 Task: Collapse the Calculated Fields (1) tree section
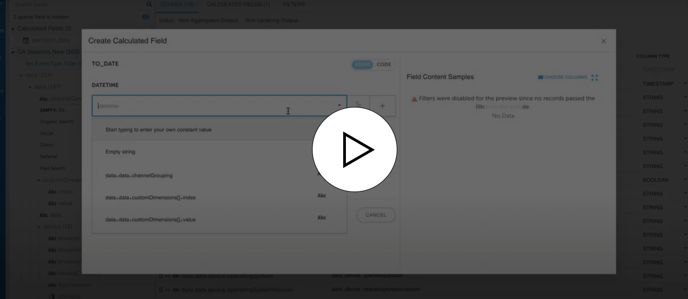(x=13, y=28)
